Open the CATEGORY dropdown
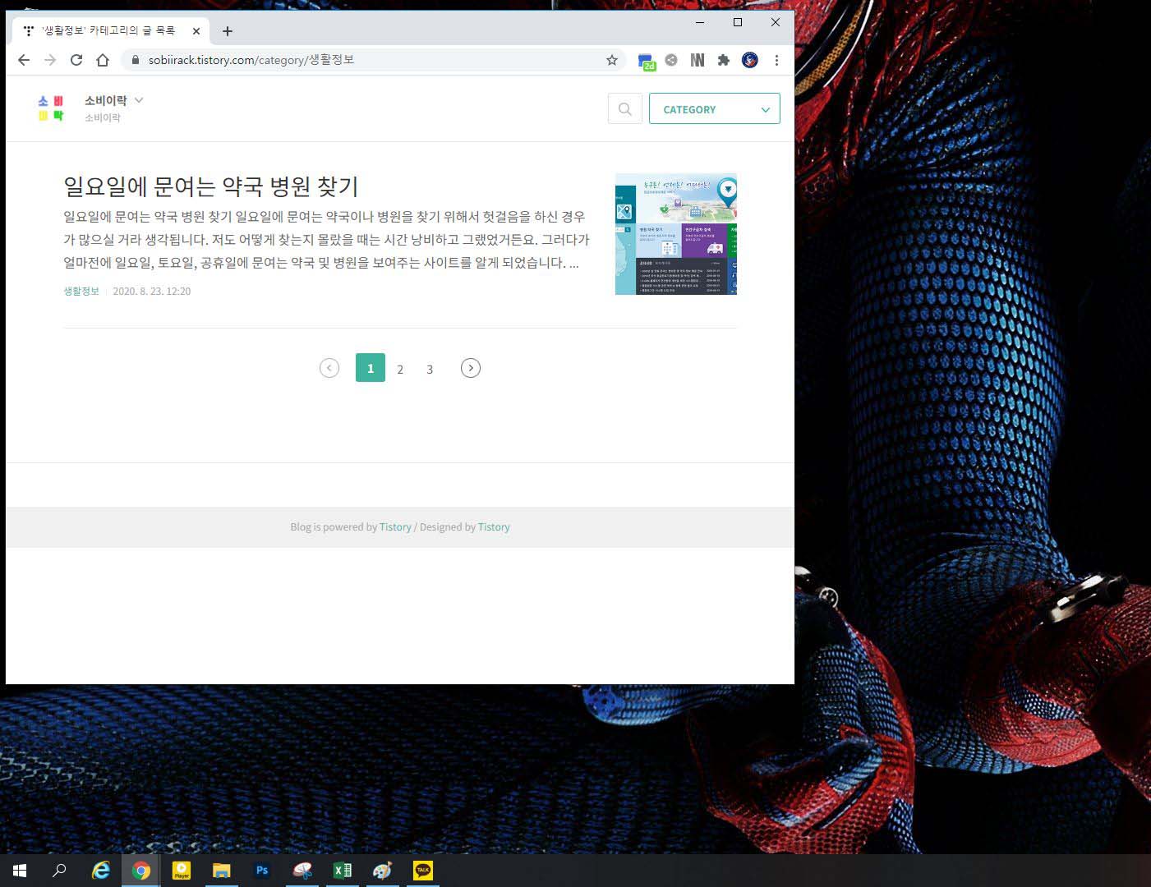Image resolution: width=1151 pixels, height=887 pixels. pos(715,108)
